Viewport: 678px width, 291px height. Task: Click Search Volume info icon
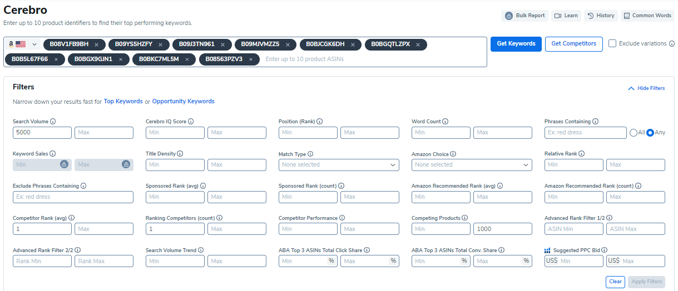tap(53, 122)
